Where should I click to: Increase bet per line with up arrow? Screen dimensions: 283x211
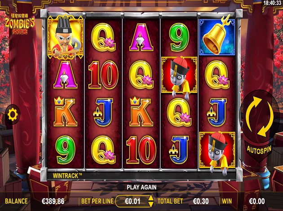pyautogui.click(x=150, y=198)
